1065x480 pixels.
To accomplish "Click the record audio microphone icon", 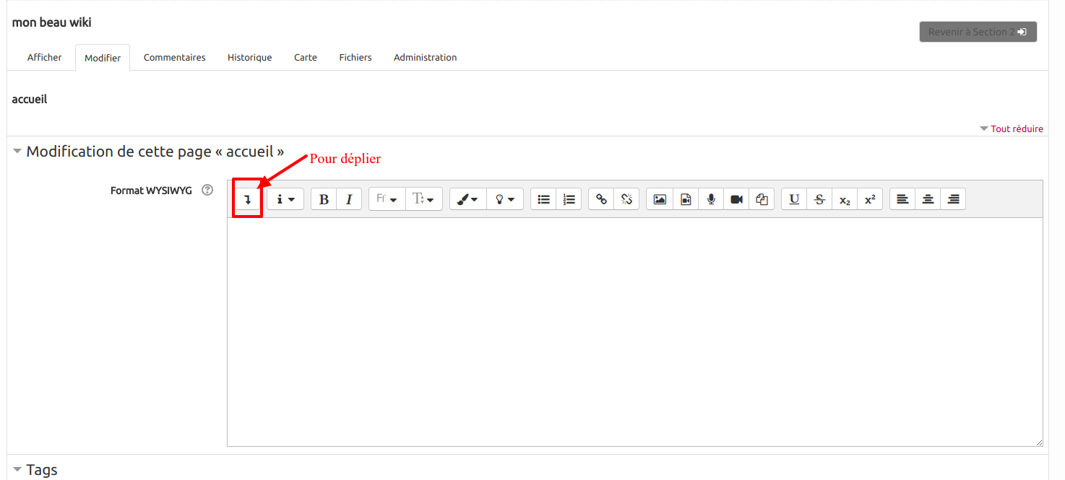I will click(x=711, y=199).
